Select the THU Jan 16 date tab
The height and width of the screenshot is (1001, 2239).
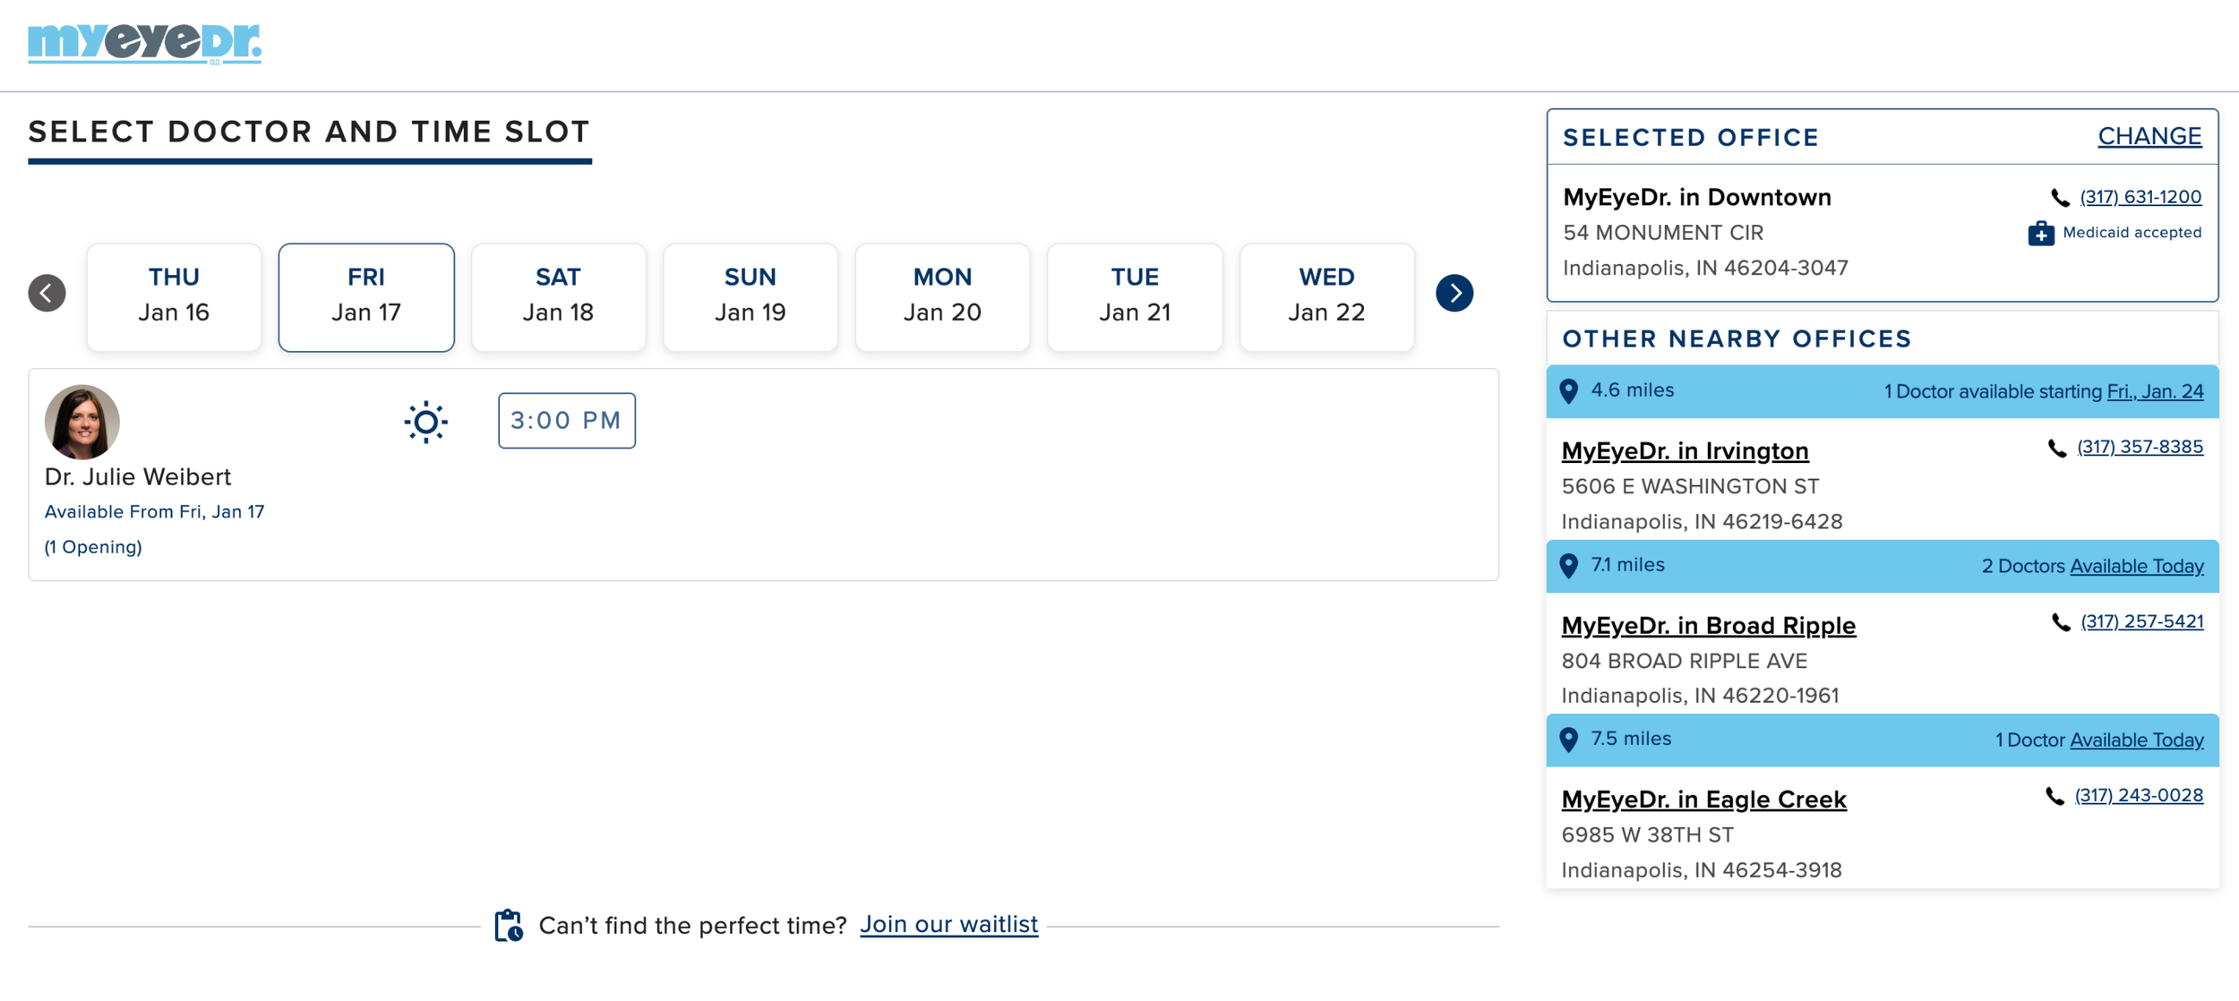point(174,296)
